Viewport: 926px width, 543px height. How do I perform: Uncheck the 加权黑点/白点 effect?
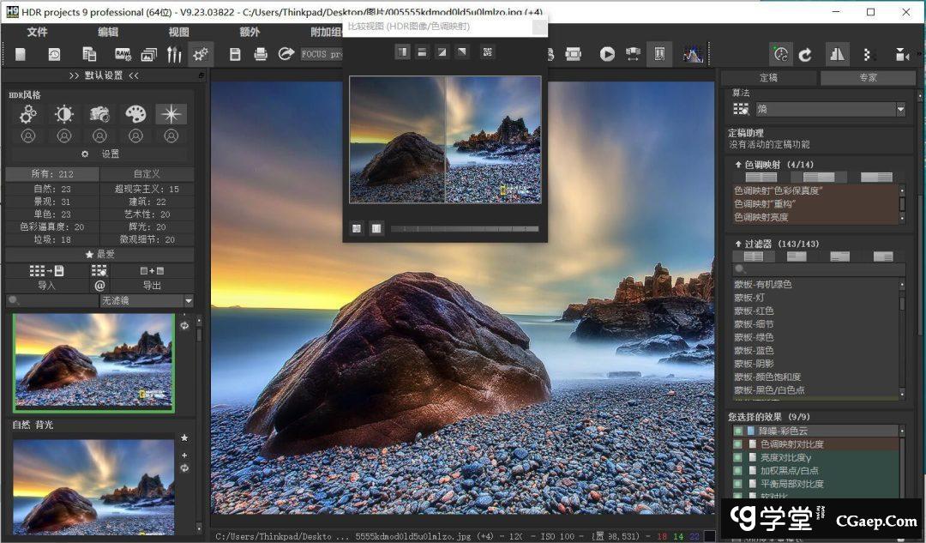point(737,470)
